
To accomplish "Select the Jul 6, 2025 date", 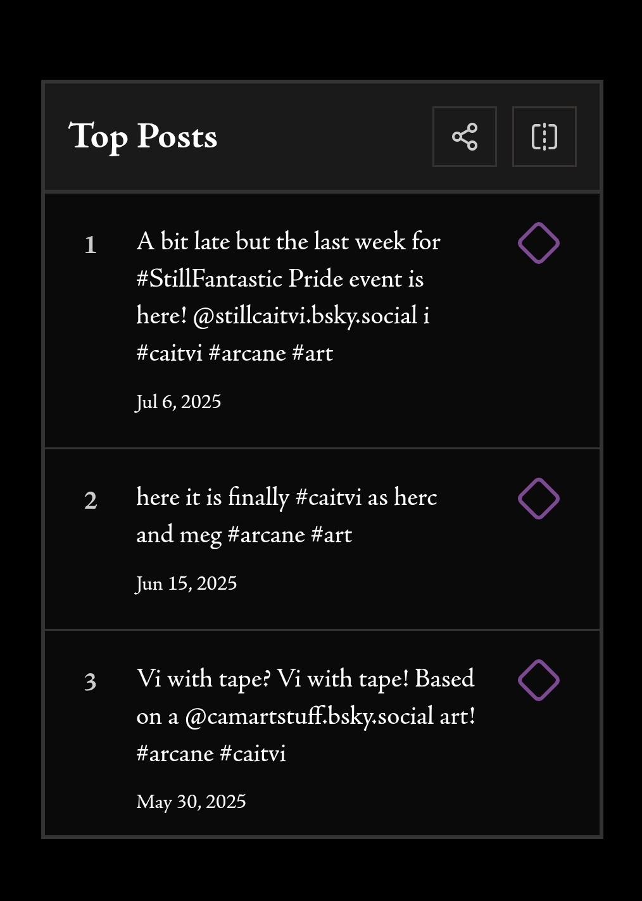I will [x=179, y=402].
